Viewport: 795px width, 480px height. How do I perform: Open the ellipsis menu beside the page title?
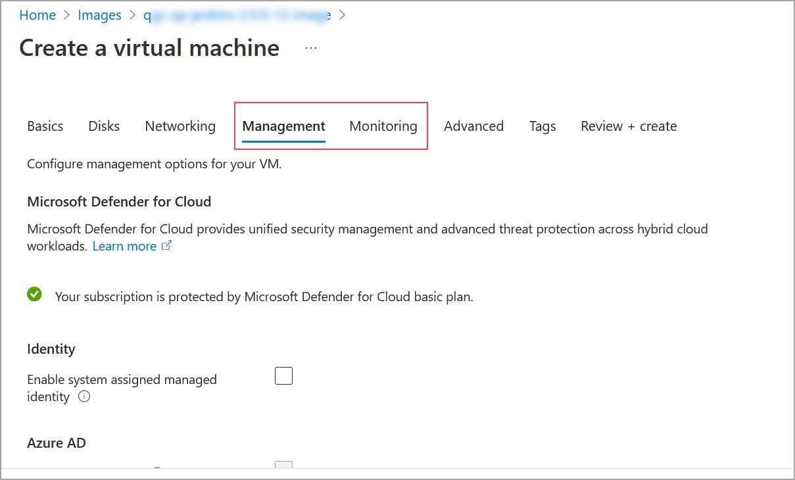pos(310,47)
